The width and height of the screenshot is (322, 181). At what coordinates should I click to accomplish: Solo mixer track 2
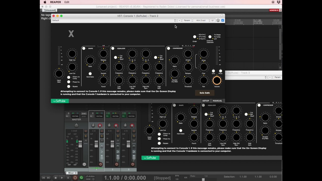point(118,136)
